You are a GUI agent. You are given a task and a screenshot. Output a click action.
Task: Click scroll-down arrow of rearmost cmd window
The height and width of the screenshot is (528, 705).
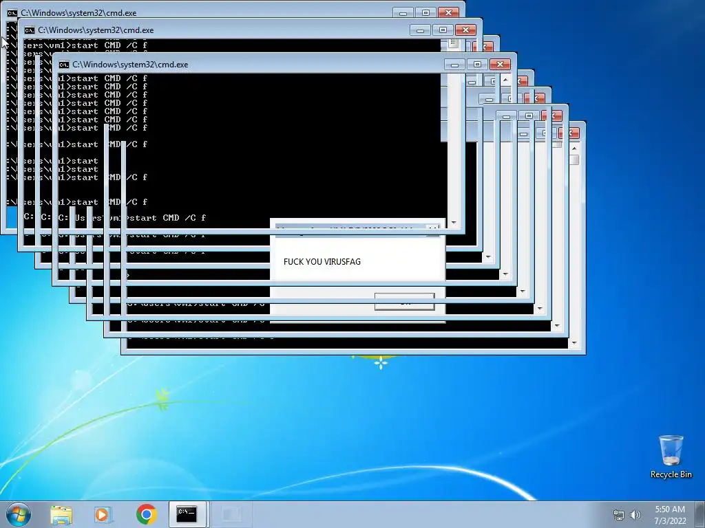click(574, 344)
